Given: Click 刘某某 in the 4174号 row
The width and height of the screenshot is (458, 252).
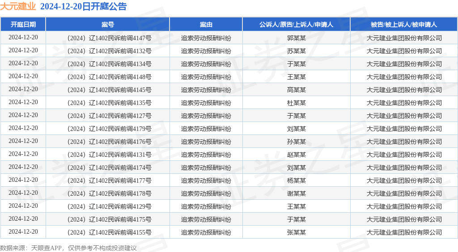Looking at the screenshot, I should pyautogui.click(x=296, y=168).
